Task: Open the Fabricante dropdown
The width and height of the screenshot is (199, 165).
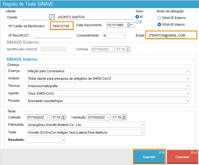Action: 143,125
